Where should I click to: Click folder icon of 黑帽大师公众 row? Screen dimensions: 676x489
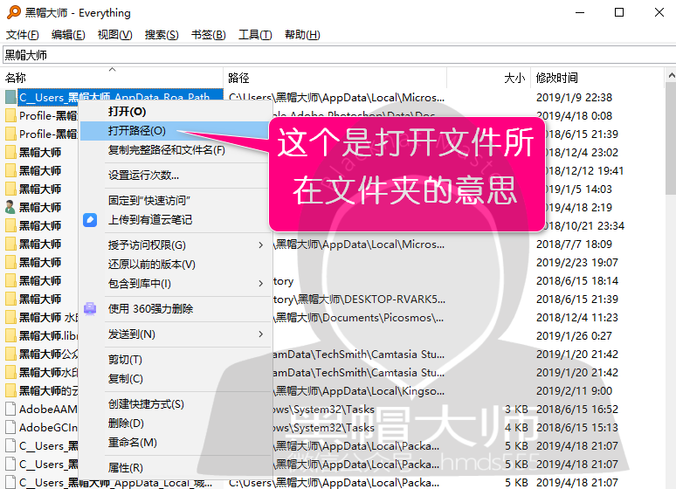(x=10, y=354)
